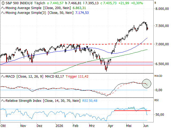Click the RSI axis title on the right
This screenshot has height=128, width=171.
157,100
